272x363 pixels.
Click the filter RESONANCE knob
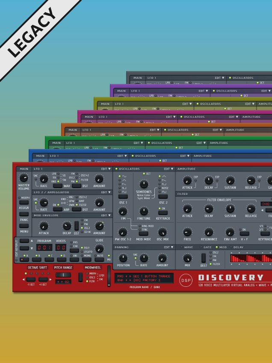209,232
